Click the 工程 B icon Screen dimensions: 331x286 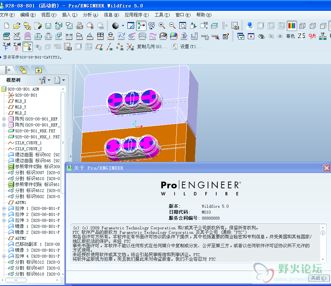pos(17,47)
